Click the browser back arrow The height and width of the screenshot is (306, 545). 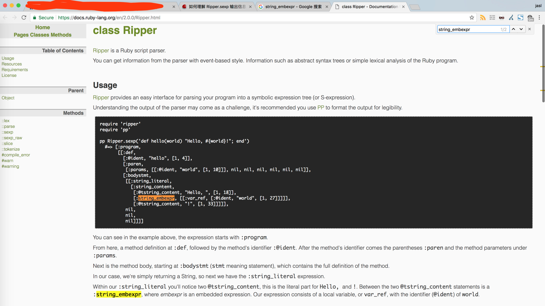(x=5, y=18)
